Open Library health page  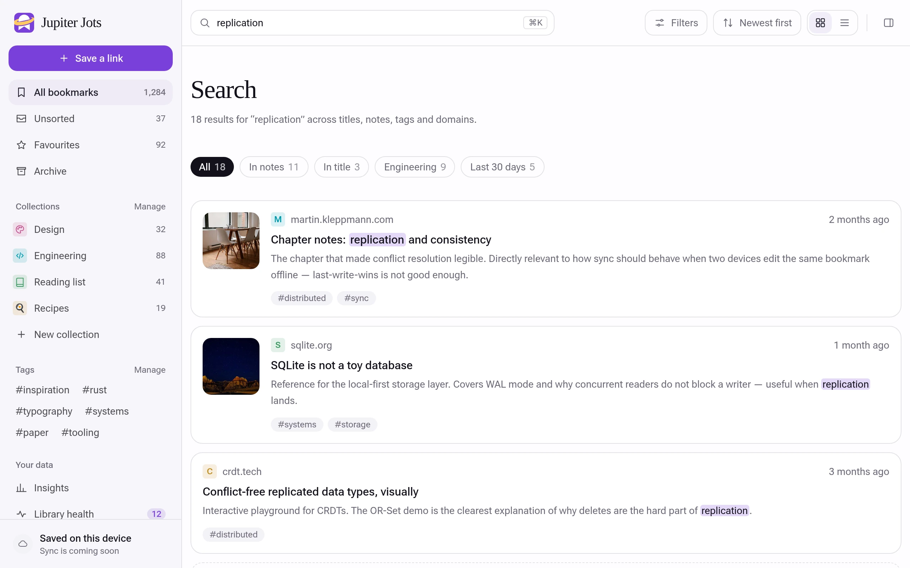pos(91,514)
